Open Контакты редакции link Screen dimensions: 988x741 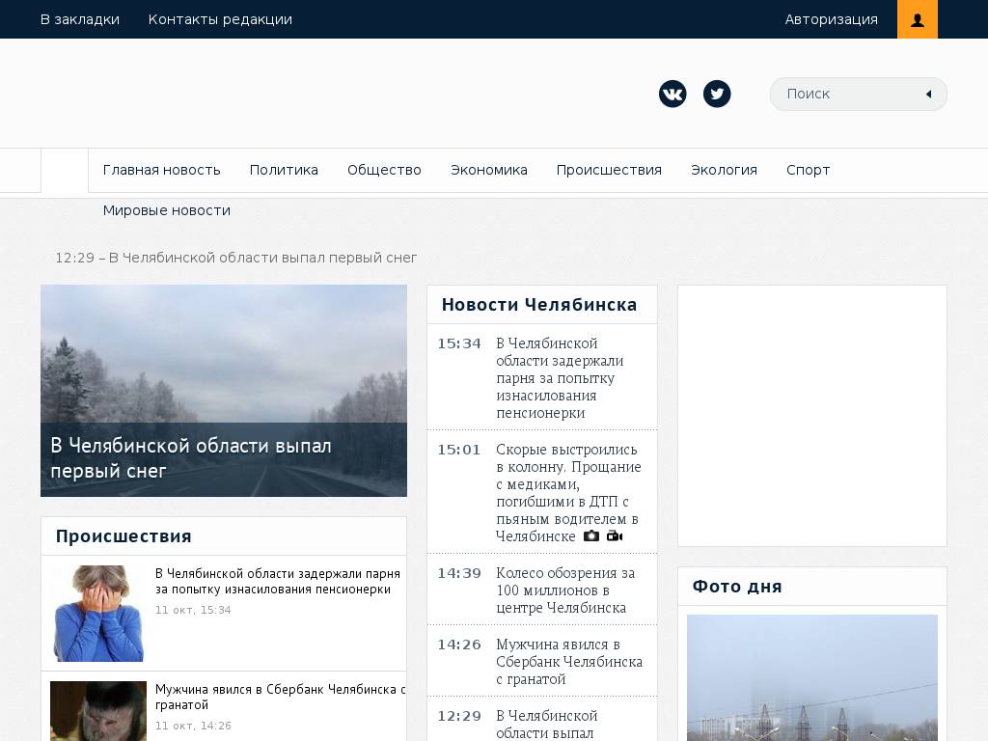220,19
